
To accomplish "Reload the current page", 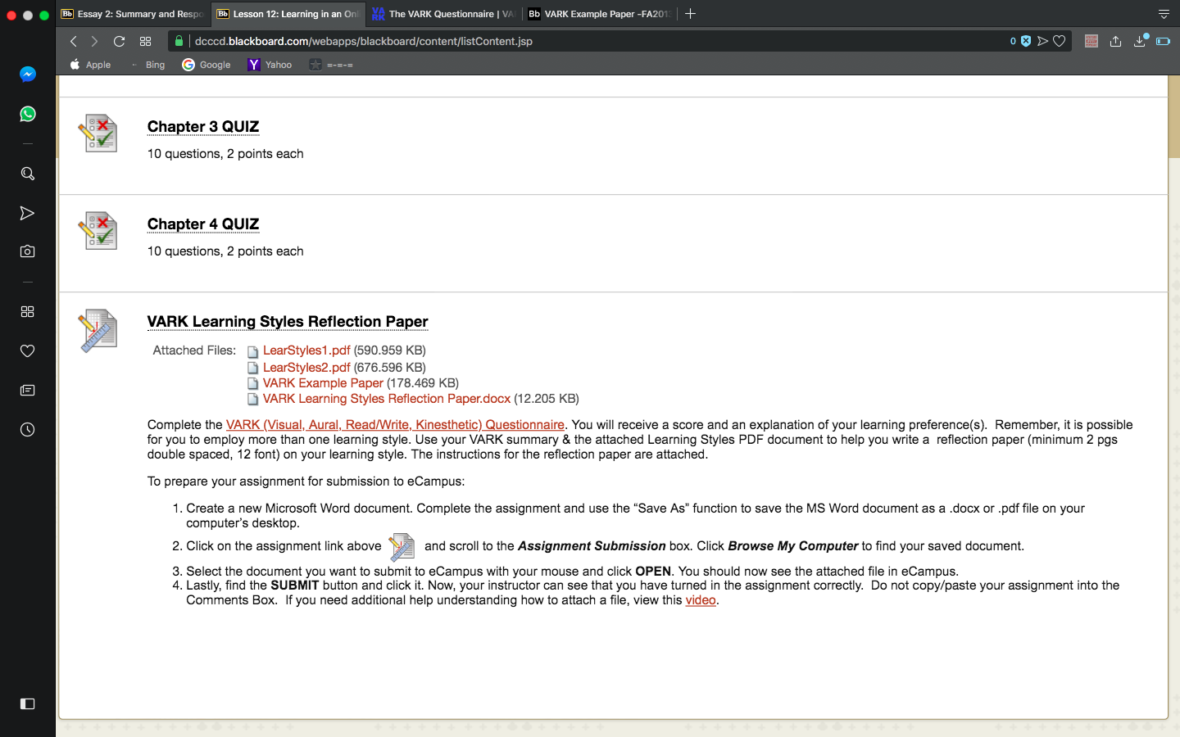I will tap(120, 41).
